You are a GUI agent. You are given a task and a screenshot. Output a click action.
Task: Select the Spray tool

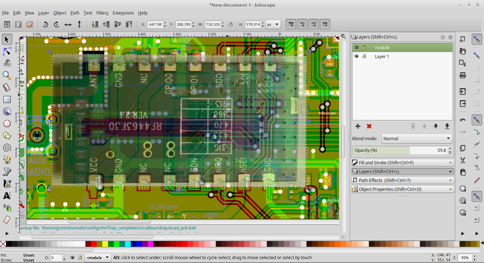point(7,208)
